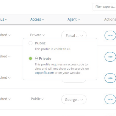Click the Public option label
The height and width of the screenshot is (116, 116).
(40, 43)
